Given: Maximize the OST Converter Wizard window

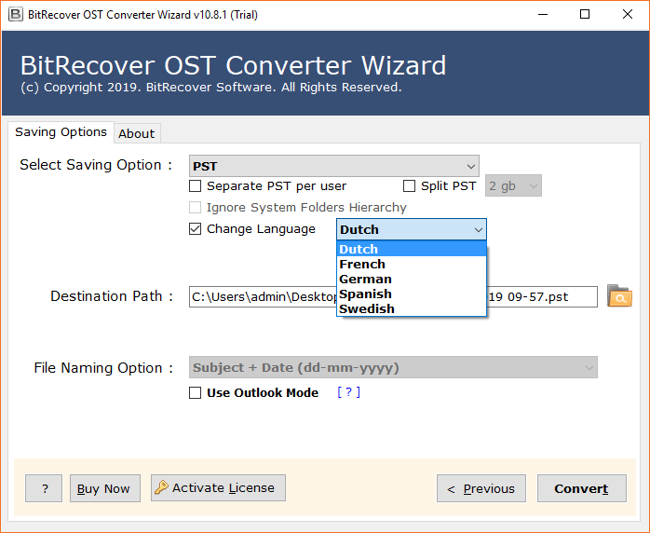Looking at the screenshot, I should click(585, 15).
